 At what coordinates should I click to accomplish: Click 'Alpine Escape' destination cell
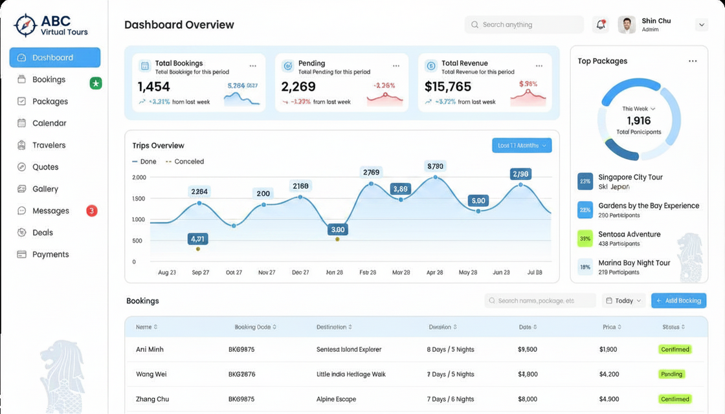(x=336, y=399)
